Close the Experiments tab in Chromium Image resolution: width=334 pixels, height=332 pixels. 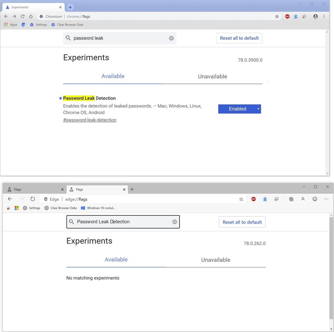click(x=60, y=7)
